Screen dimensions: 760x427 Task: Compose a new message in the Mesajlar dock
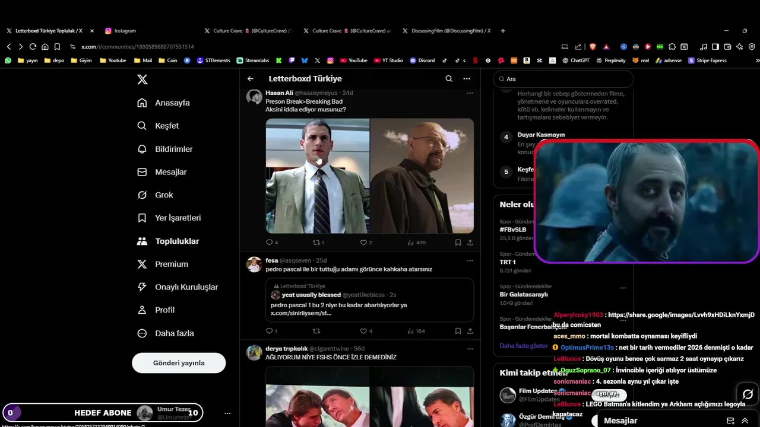[x=730, y=420]
